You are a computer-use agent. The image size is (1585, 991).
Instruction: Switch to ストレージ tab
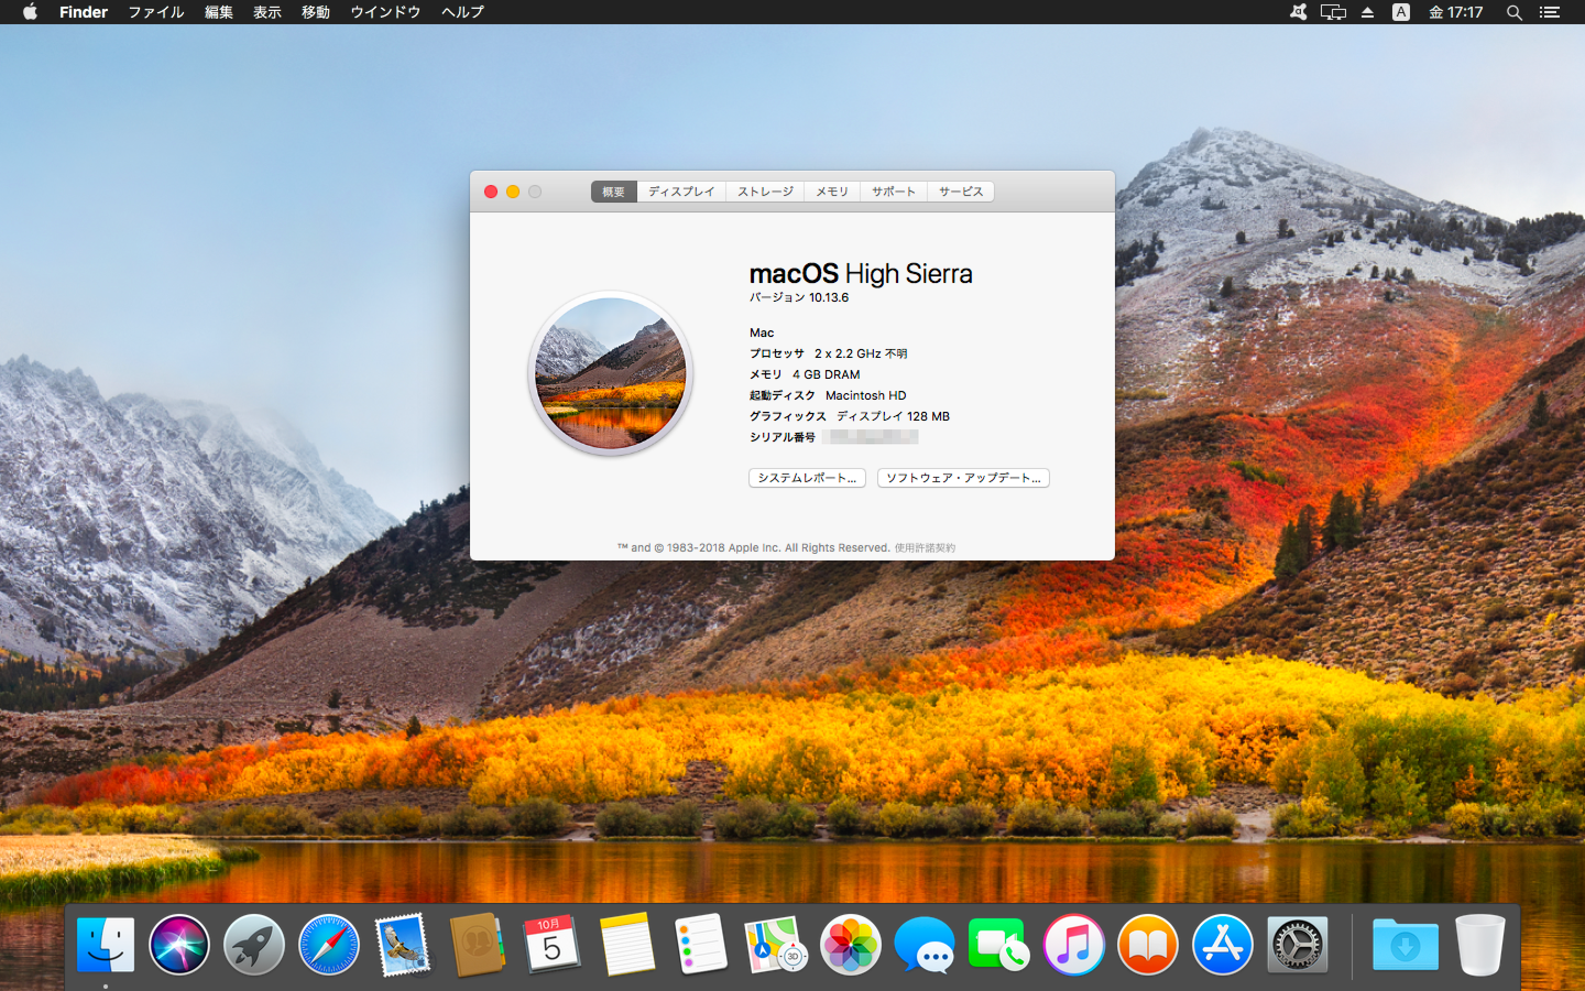(x=765, y=192)
